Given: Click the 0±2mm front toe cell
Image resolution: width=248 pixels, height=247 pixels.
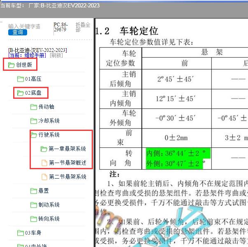Looking at the screenshot, I should [x=177, y=138].
